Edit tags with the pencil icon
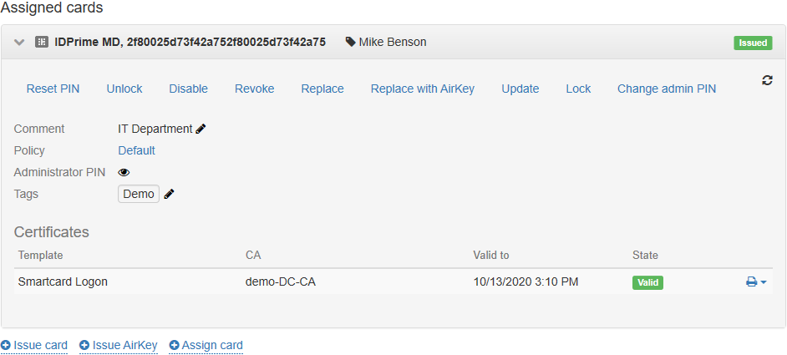The image size is (787, 355). point(170,194)
